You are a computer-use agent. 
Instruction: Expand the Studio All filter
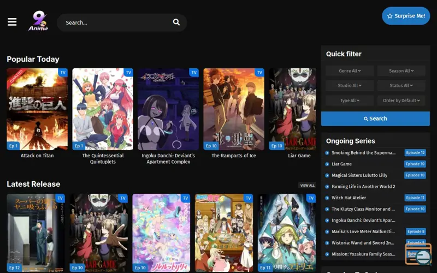click(x=350, y=86)
